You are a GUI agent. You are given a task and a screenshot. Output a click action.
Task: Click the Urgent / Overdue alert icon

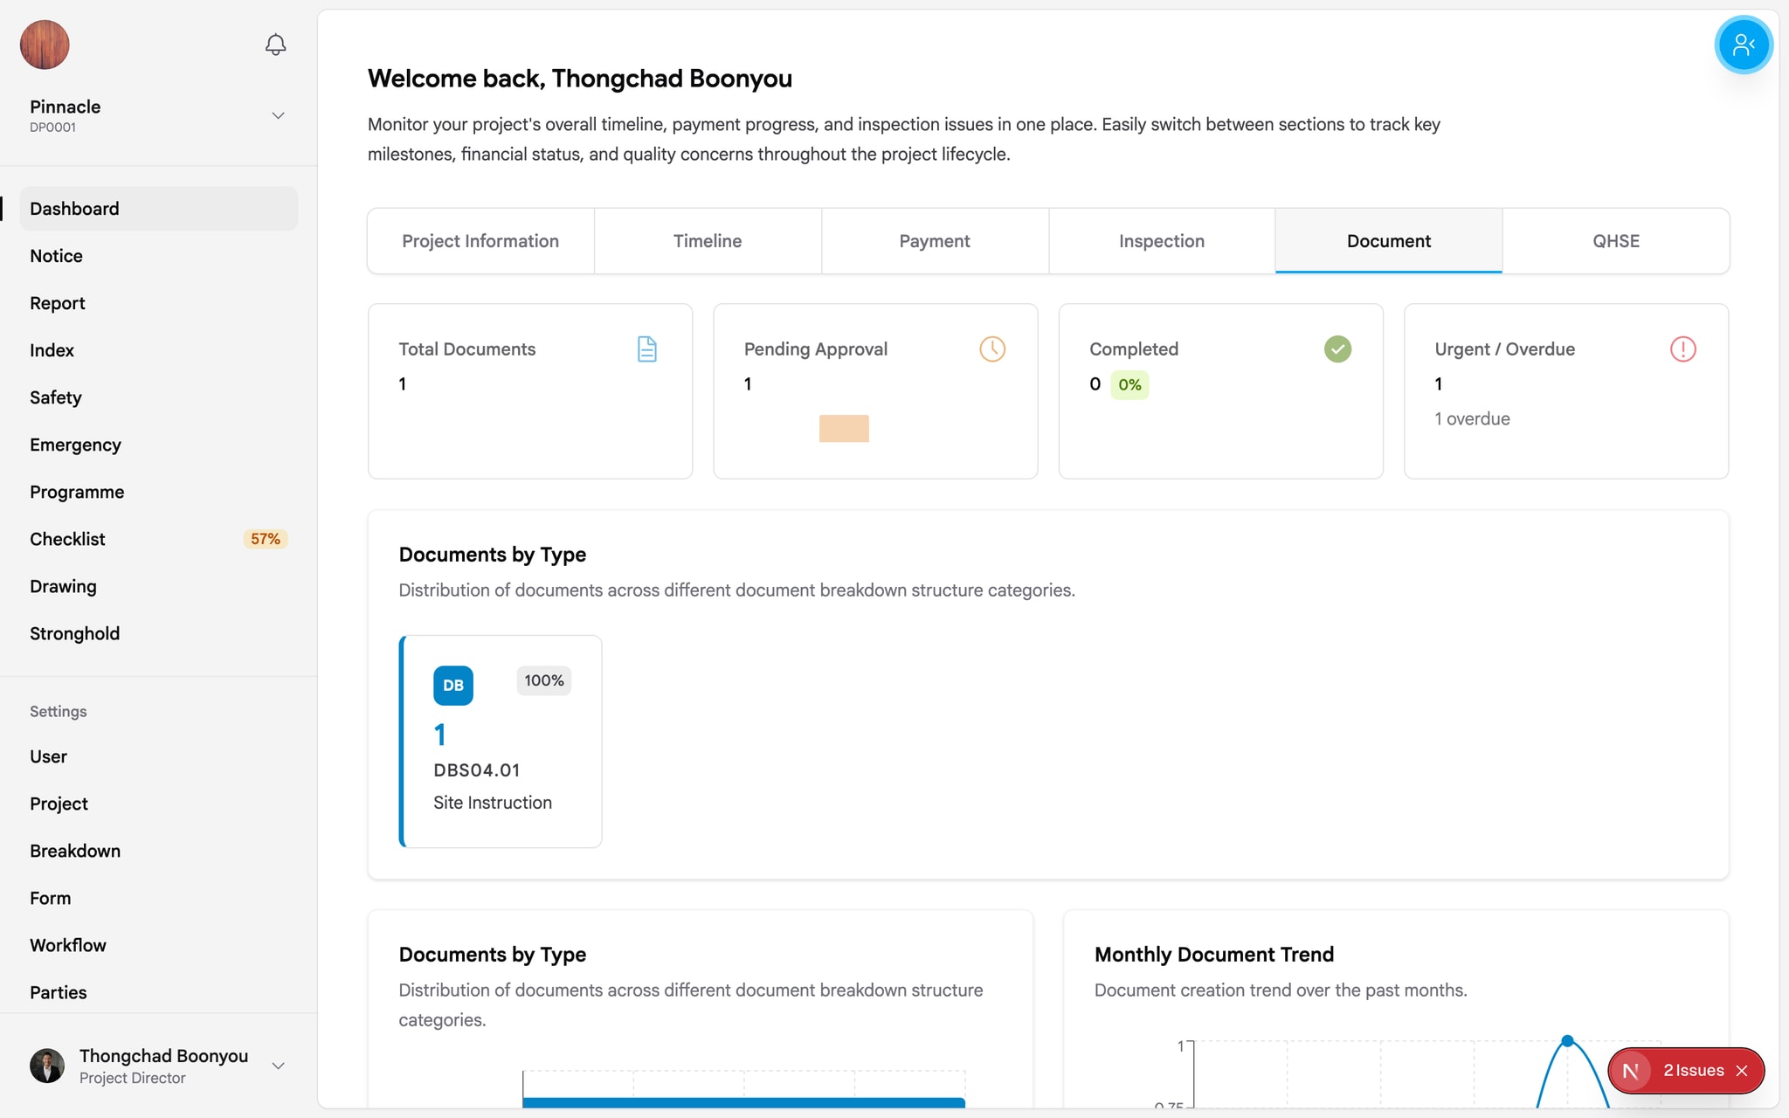tap(1682, 349)
